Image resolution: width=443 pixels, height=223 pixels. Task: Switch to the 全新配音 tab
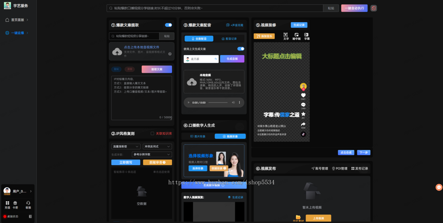[199, 39]
